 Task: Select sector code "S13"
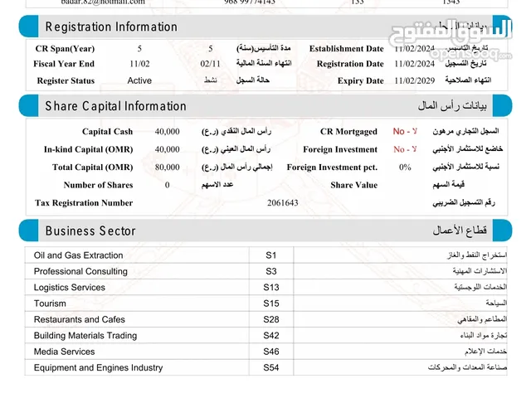pyautogui.click(x=271, y=288)
